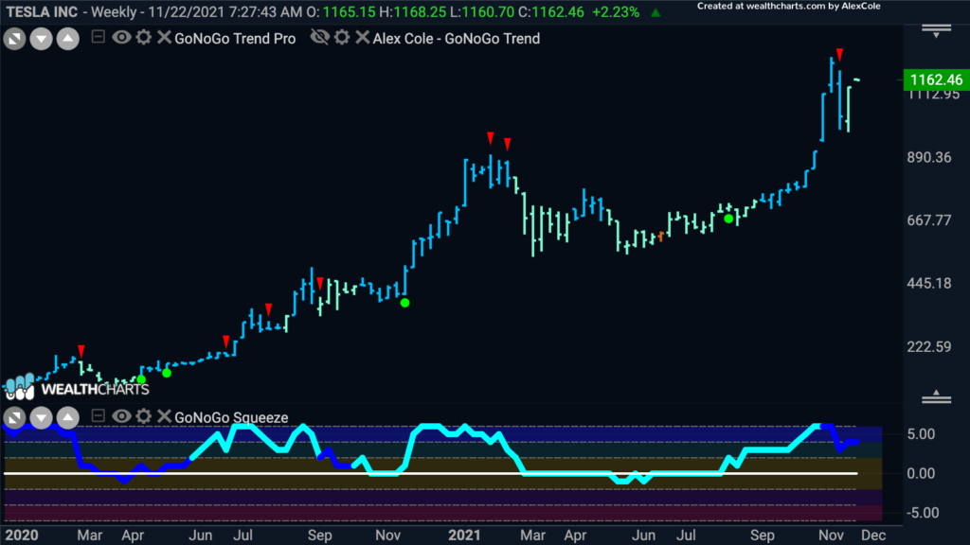
Task: Click the pane handle with up arrow above Squeeze axis
Action: [x=937, y=396]
